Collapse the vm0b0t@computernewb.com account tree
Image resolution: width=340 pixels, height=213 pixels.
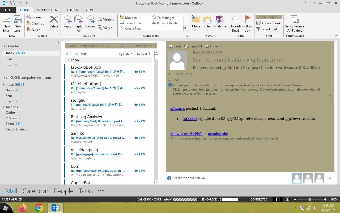click(x=4, y=78)
